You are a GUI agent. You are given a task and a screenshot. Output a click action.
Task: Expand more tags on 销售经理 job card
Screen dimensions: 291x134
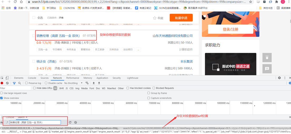pos(138,50)
